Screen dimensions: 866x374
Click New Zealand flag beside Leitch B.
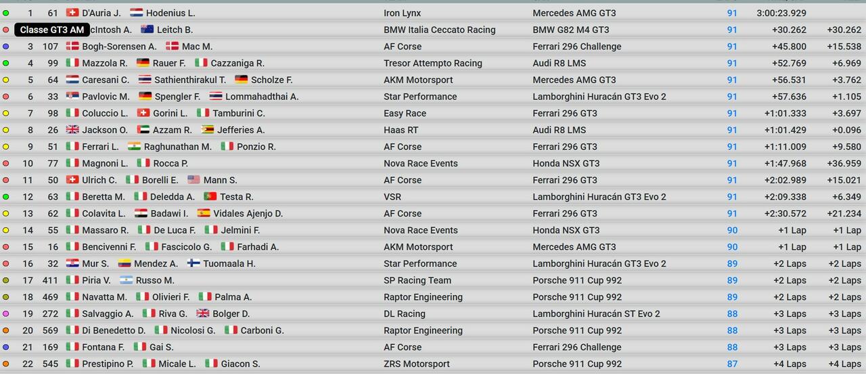[x=147, y=30]
